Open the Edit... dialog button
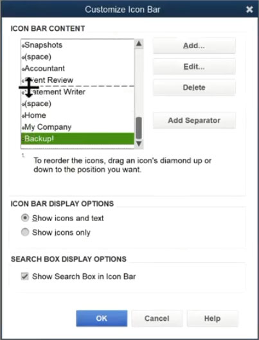The image size is (259, 340). click(x=194, y=67)
